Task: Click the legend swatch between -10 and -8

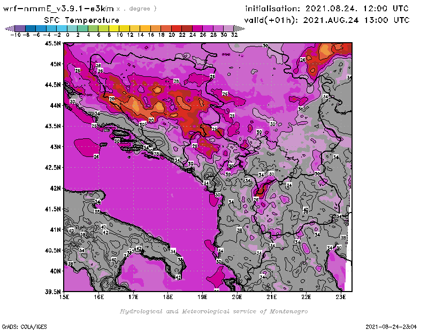Action: coord(20,29)
